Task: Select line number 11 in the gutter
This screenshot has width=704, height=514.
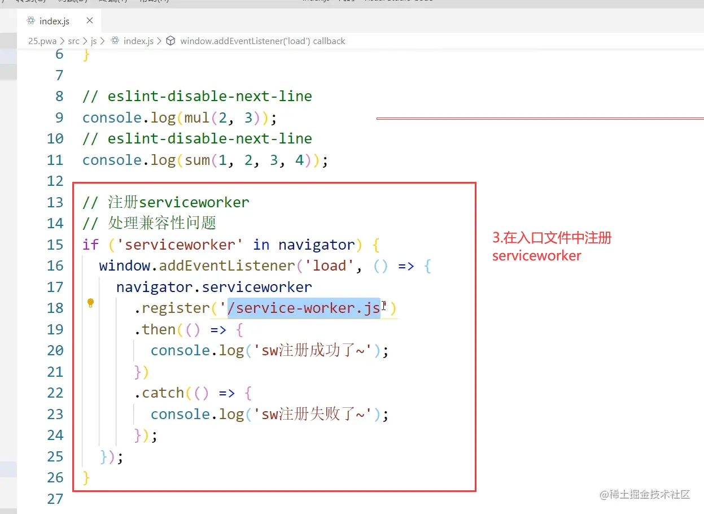Action: click(x=55, y=160)
